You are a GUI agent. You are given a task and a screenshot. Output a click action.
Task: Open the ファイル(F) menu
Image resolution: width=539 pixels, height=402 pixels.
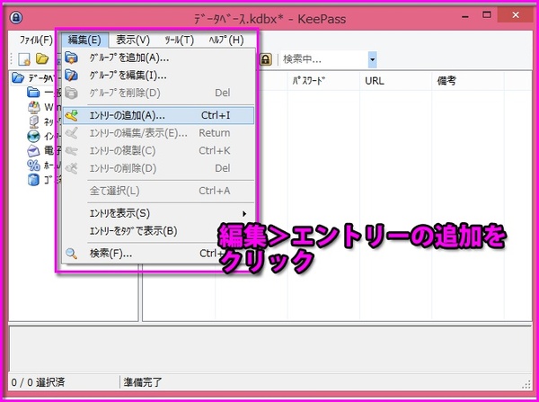[36, 40]
